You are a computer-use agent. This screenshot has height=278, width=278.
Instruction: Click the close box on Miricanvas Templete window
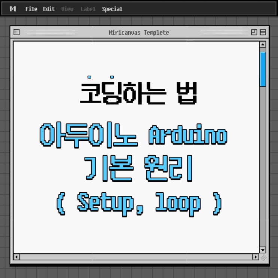click(17, 32)
